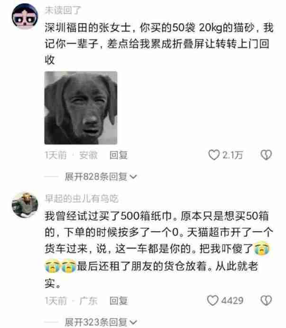
Task: Click the chevron next to 展开828条回复
Action: click(133, 177)
